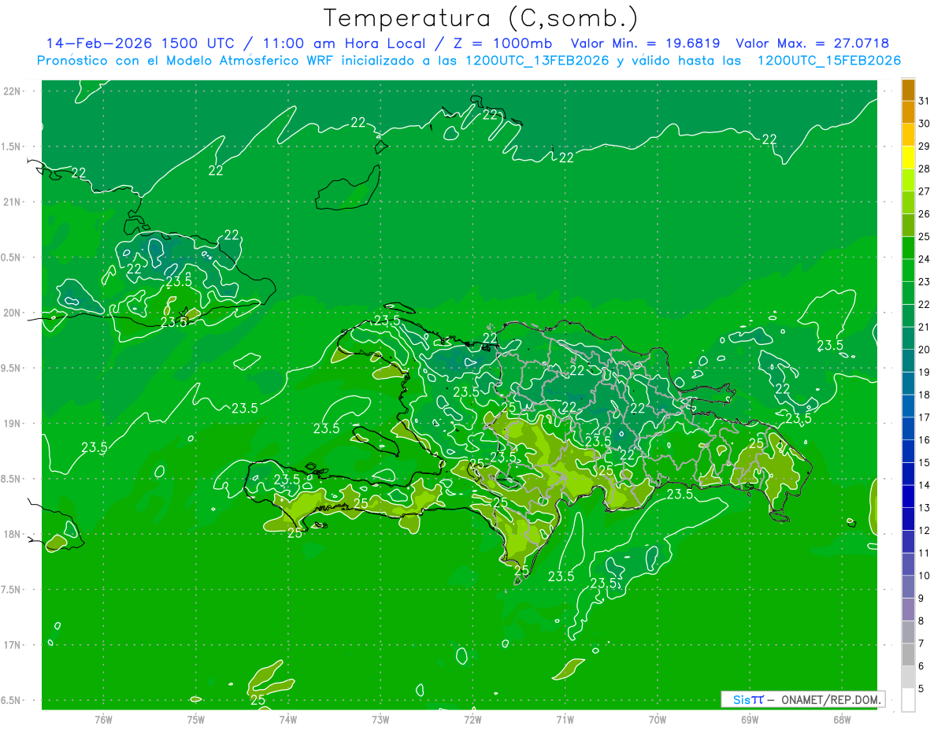Select the green swatch between 23 and 24
This screenshot has width=945, height=730.
tap(908, 271)
